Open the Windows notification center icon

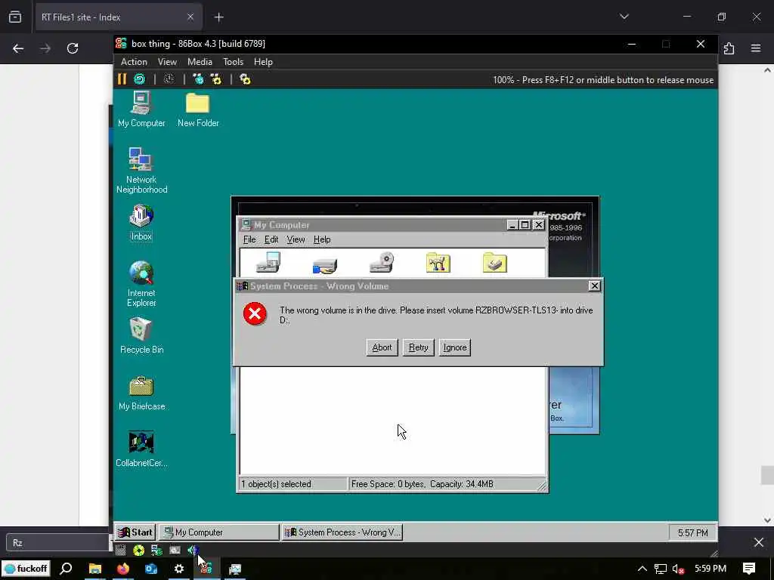pyautogui.click(x=749, y=569)
